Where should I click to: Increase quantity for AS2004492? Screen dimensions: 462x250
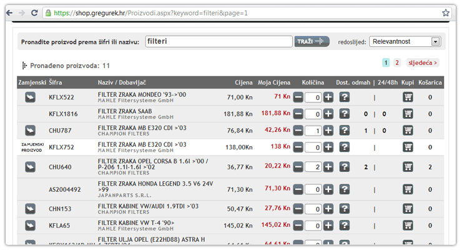click(328, 189)
